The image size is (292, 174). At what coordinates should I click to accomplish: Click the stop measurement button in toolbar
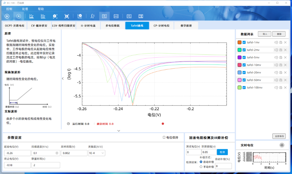[19, 16]
